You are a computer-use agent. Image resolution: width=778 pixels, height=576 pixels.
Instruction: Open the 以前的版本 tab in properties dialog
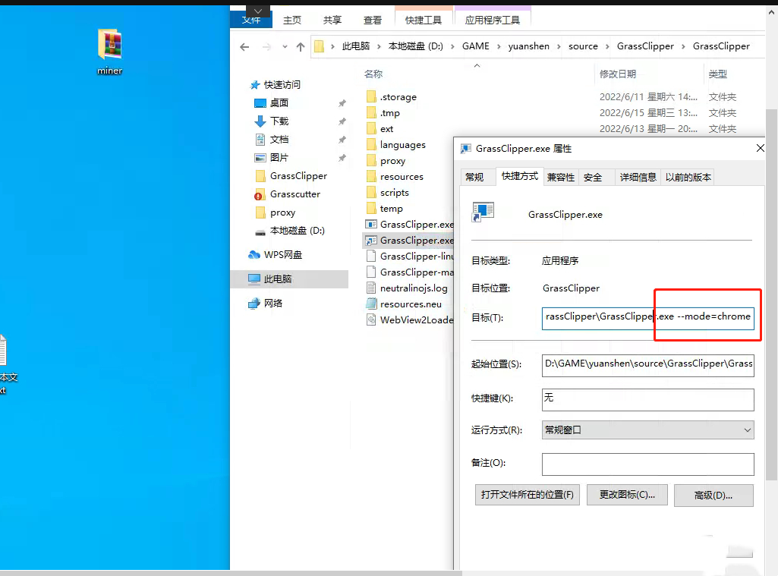[688, 177]
